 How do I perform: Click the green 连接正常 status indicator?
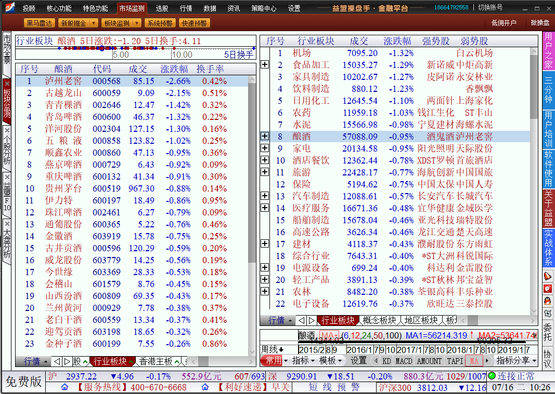point(492,376)
